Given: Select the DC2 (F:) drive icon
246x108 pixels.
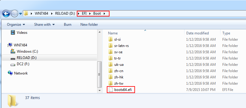Looking at the screenshot, I should tap(13, 64).
